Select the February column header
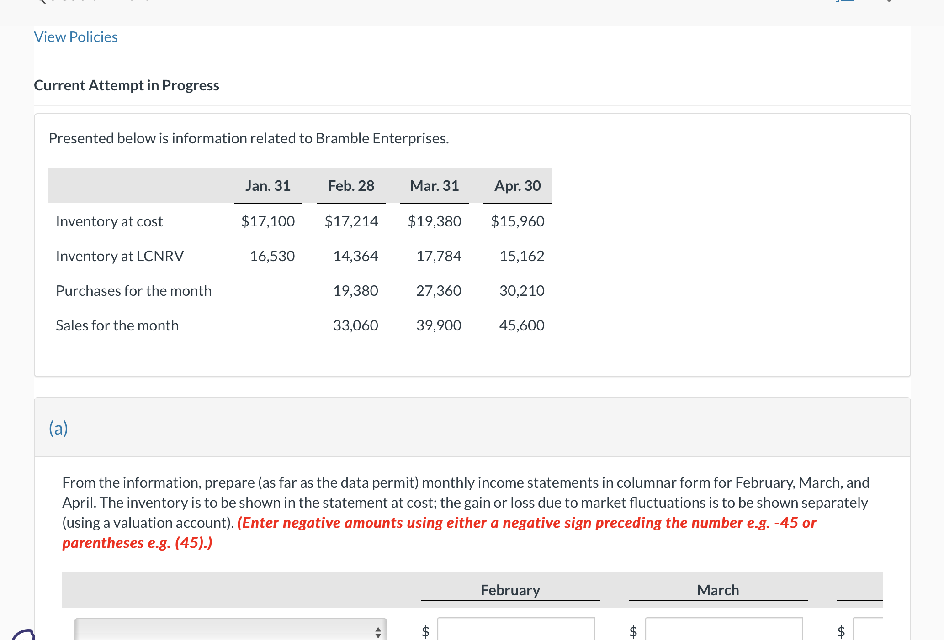 [x=510, y=590]
